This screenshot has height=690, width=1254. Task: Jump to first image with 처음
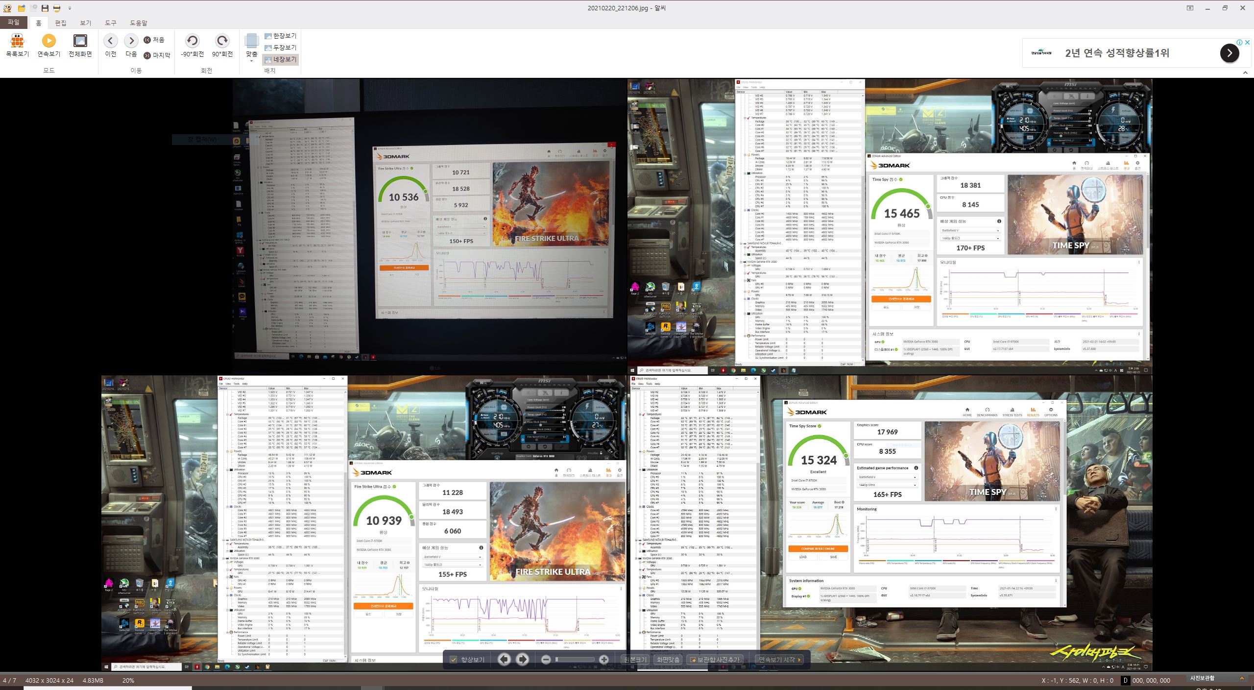[x=154, y=40]
